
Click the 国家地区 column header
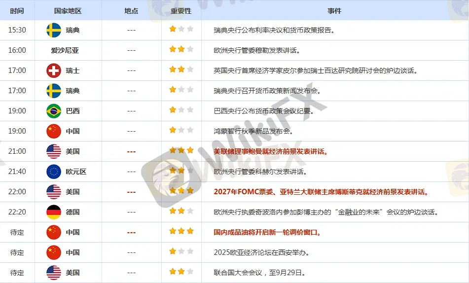(68, 10)
